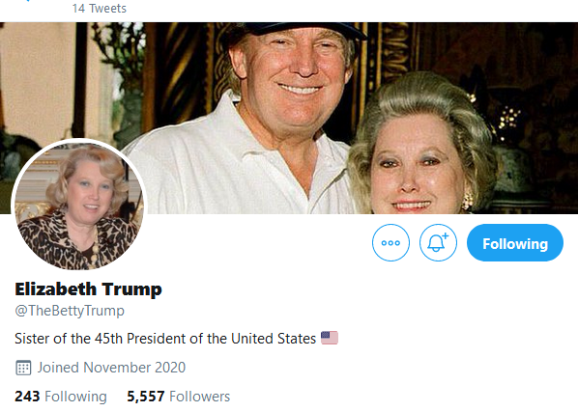Click the US flag emoji in bio
Viewport: 578px width, 412px height.
click(330, 338)
